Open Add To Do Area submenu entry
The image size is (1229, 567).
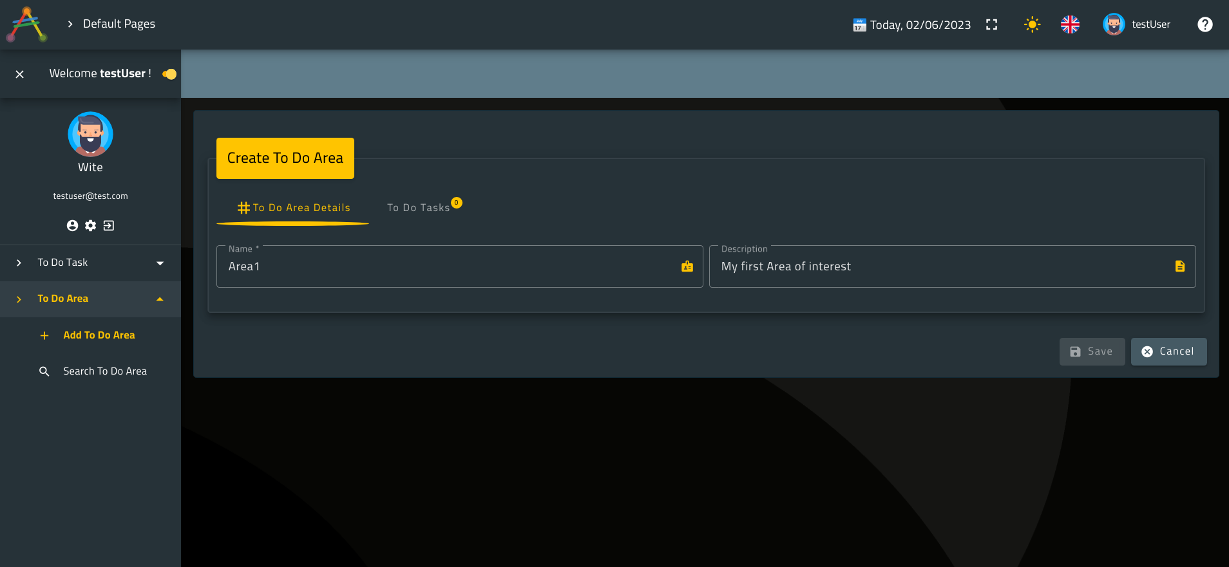(90, 335)
